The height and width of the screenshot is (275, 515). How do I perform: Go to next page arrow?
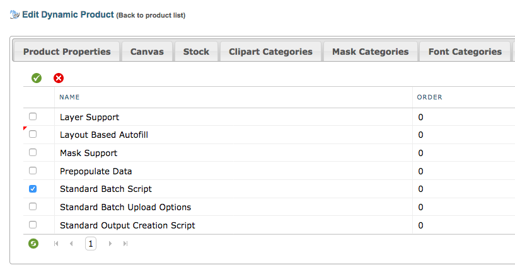click(110, 244)
